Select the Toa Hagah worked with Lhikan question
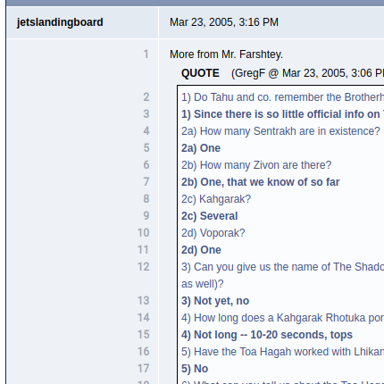The width and height of the screenshot is (384, 384). click(x=282, y=352)
